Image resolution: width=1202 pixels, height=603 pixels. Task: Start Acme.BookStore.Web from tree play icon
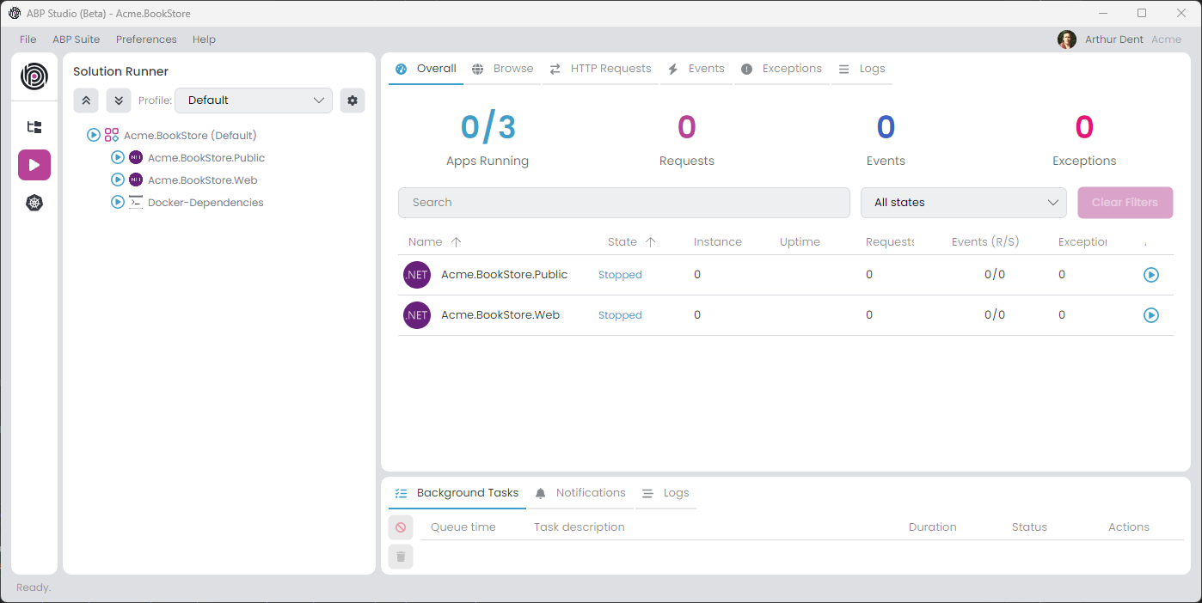coord(118,180)
